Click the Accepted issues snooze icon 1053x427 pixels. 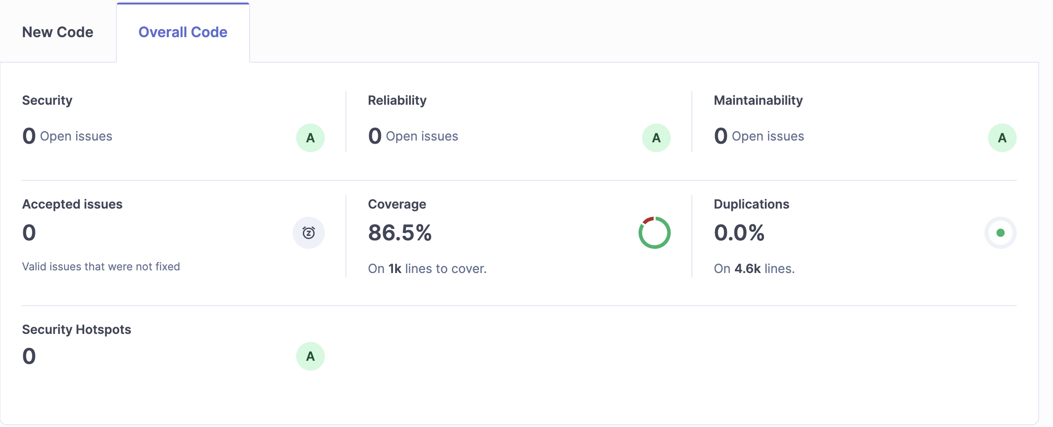tap(308, 233)
